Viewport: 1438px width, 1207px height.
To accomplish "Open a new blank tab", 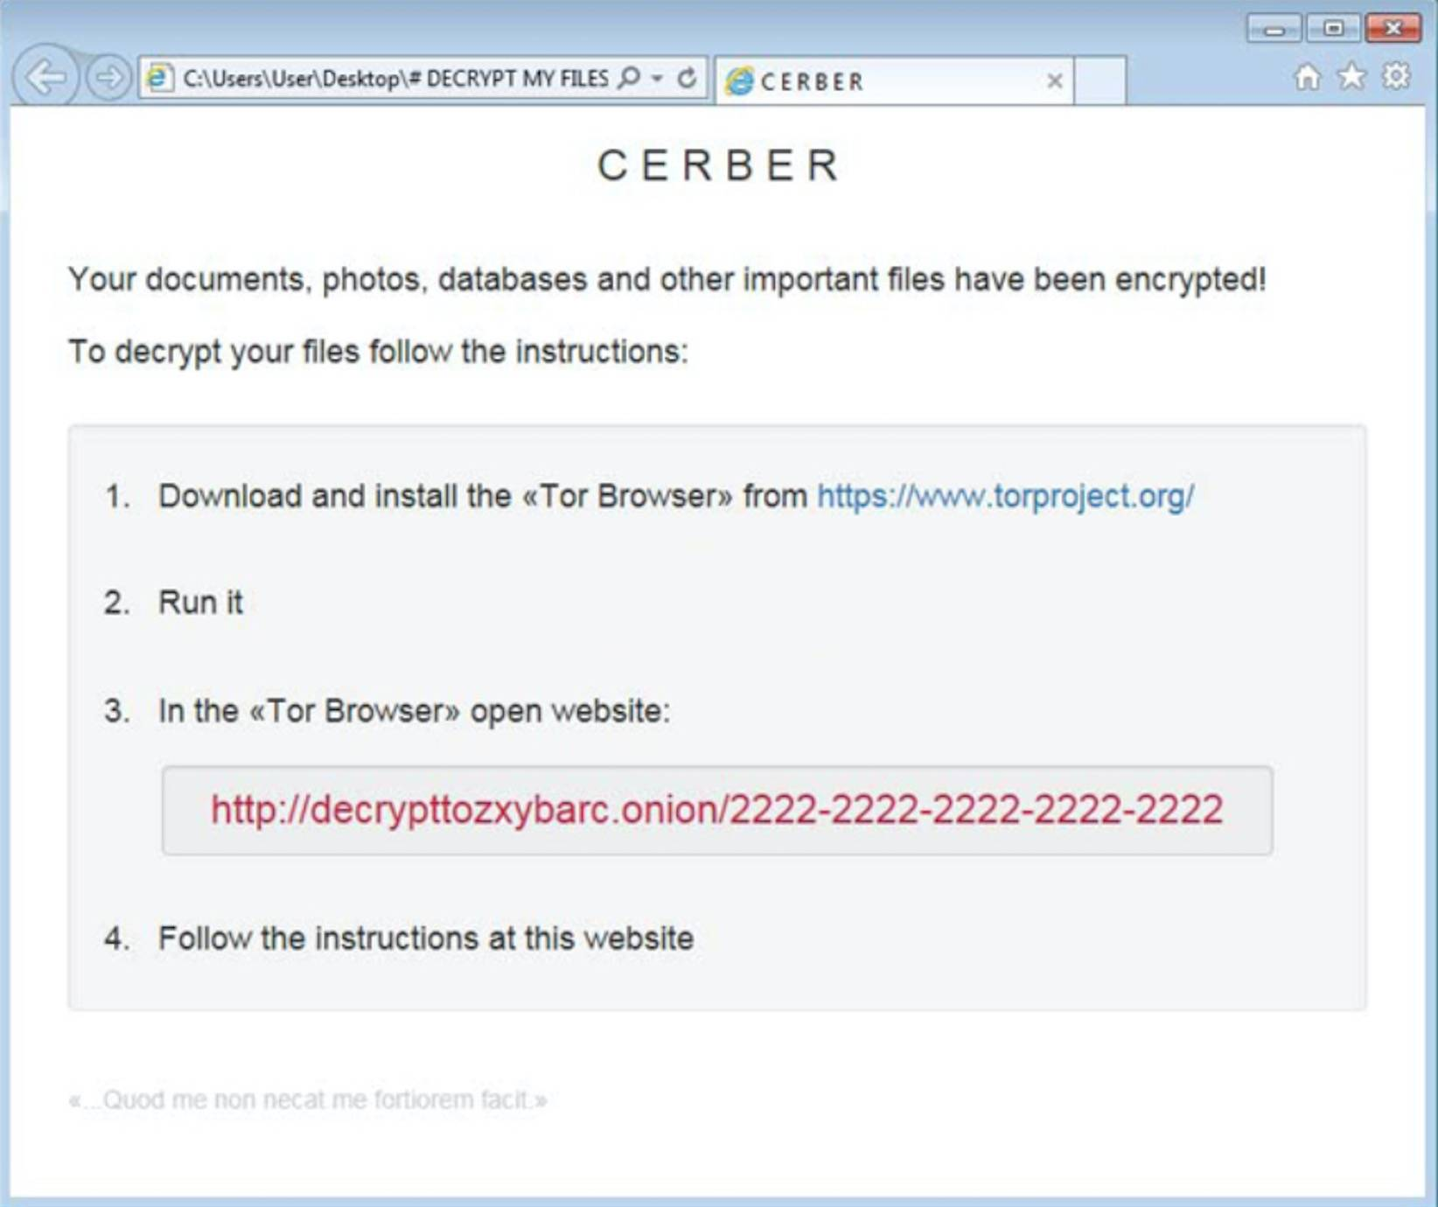I will click(x=1099, y=80).
